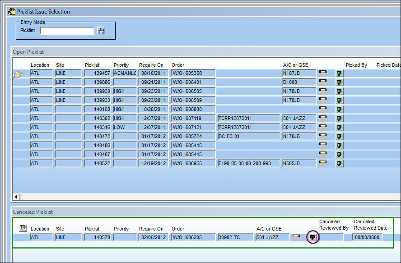Click the green icon for picklist 139930
401x263 pixels.
click(x=339, y=91)
